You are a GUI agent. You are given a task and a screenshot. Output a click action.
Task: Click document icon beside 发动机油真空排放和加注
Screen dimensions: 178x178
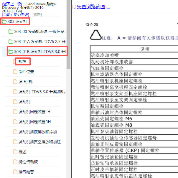(15, 142)
